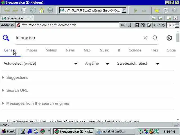Click the open bookmarks icon in Browservice bar
The width and height of the screenshot is (180, 135).
point(137,25)
